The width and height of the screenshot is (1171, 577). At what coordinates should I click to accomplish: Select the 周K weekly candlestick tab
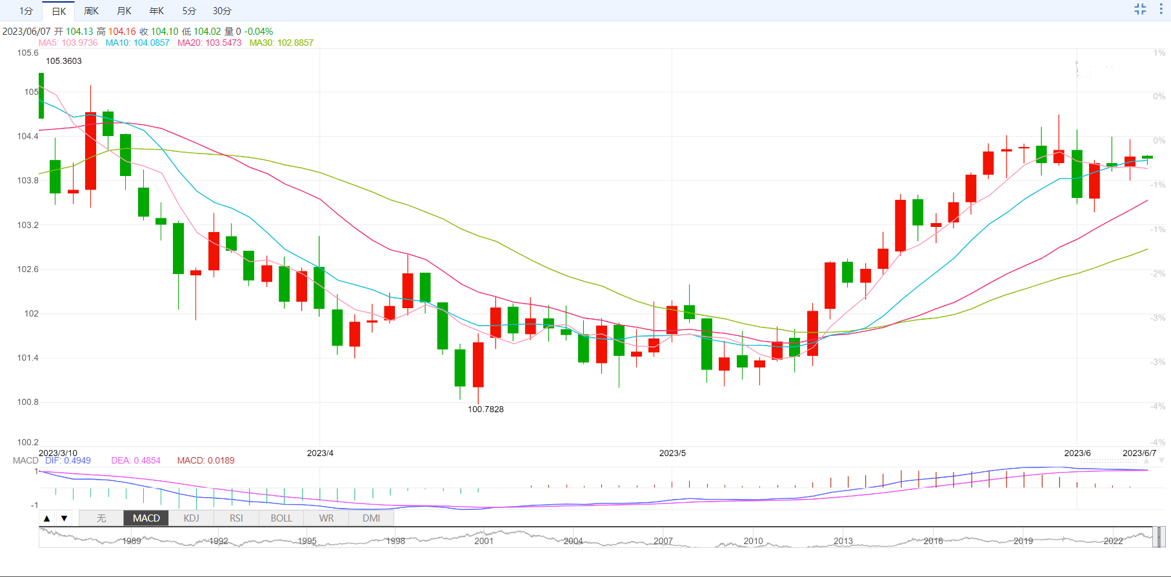pos(92,11)
